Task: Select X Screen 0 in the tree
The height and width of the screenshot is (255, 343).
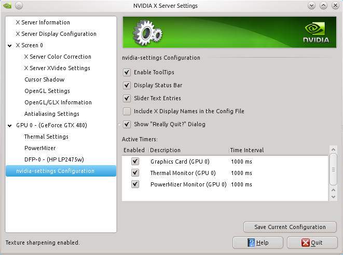Action: pyautogui.click(x=29, y=45)
